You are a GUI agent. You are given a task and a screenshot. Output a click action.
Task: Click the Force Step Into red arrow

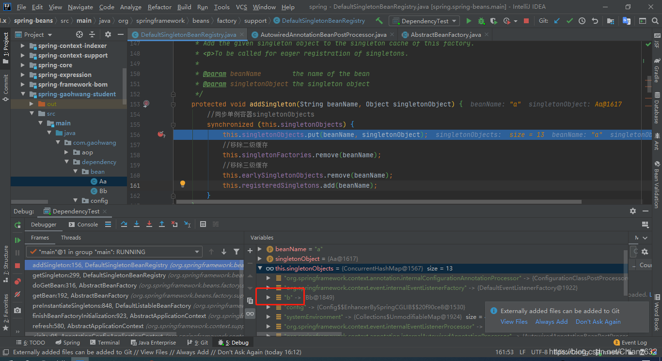point(149,224)
